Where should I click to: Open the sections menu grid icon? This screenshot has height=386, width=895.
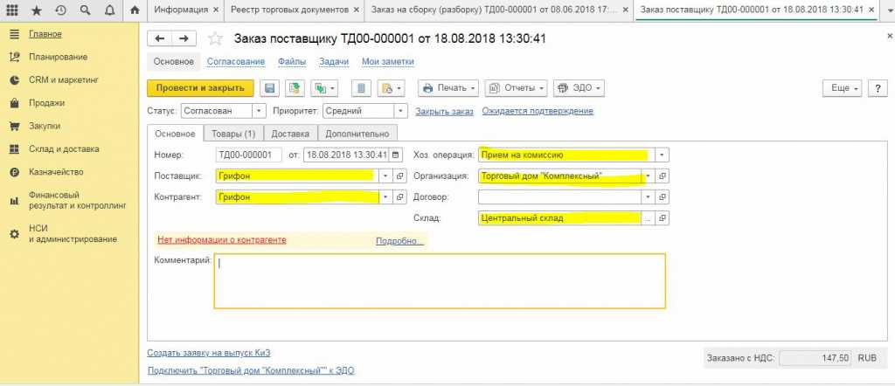(x=13, y=10)
